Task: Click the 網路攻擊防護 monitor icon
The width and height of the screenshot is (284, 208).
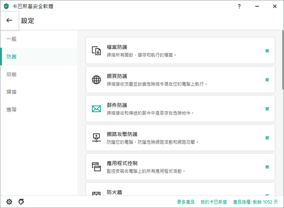Action: 96,138
